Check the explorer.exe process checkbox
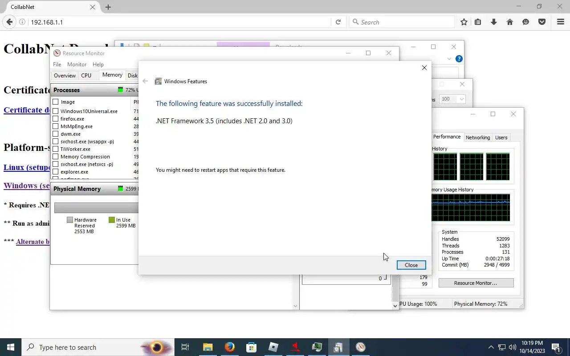This screenshot has width=570, height=356. coord(56,172)
